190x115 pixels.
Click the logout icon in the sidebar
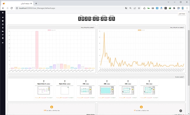pyautogui.click(x=3, y=43)
